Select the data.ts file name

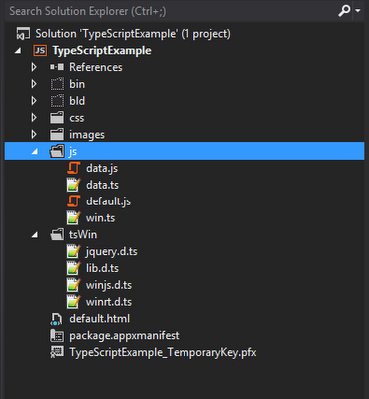click(102, 185)
